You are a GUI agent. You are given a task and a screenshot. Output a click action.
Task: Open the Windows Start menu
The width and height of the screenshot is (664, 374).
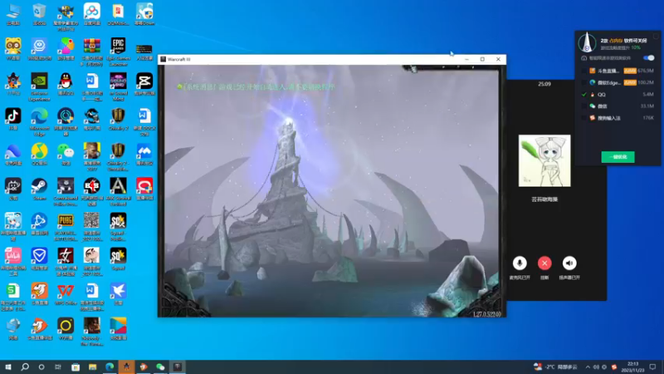8,367
